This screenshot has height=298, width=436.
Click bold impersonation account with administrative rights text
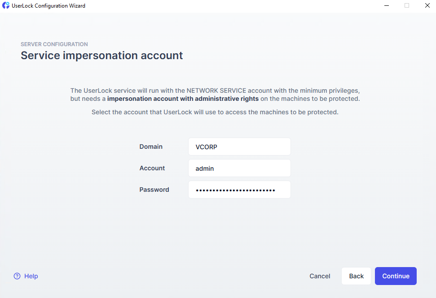(183, 99)
